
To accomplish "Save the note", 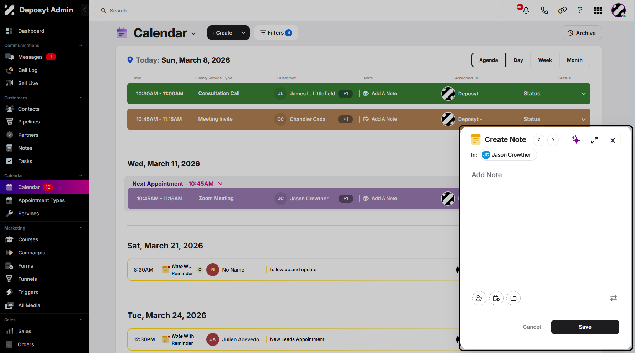I will 585,327.
